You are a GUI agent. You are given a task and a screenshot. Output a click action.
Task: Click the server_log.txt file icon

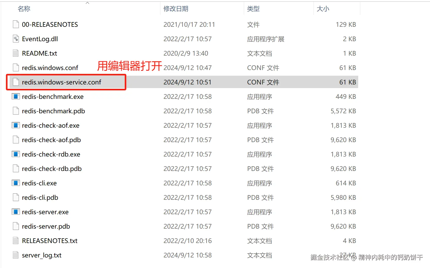tap(16, 255)
